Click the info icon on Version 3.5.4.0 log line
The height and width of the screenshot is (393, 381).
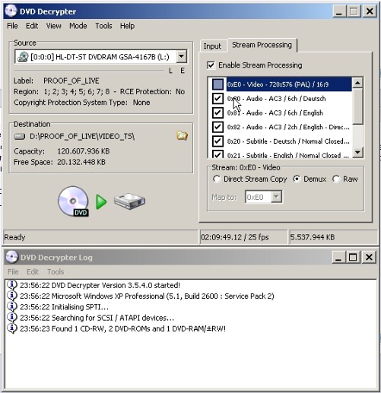(11, 285)
